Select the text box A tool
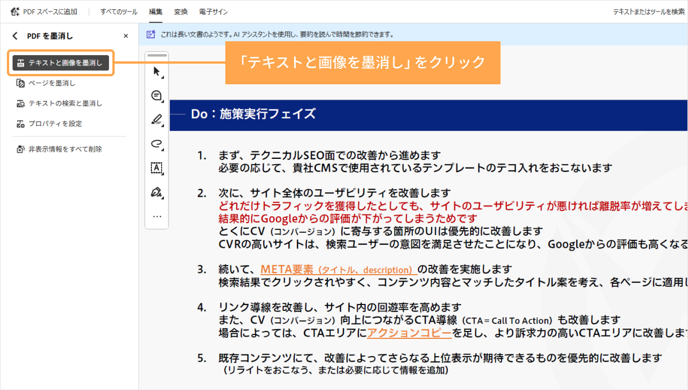Viewport: 688px width, 390px height. tap(157, 167)
